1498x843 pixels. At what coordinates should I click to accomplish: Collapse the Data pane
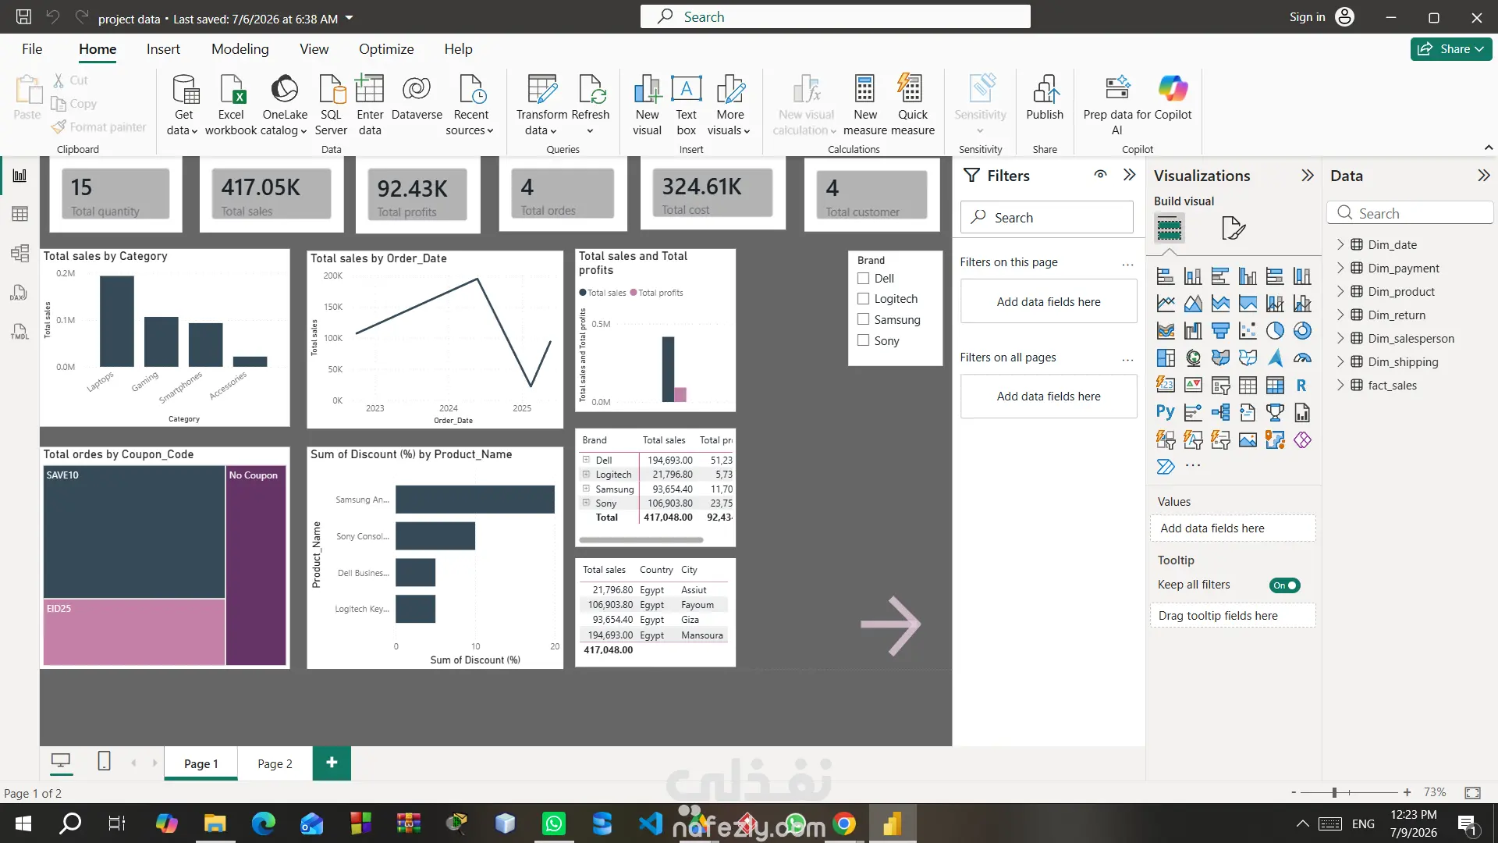1484,176
